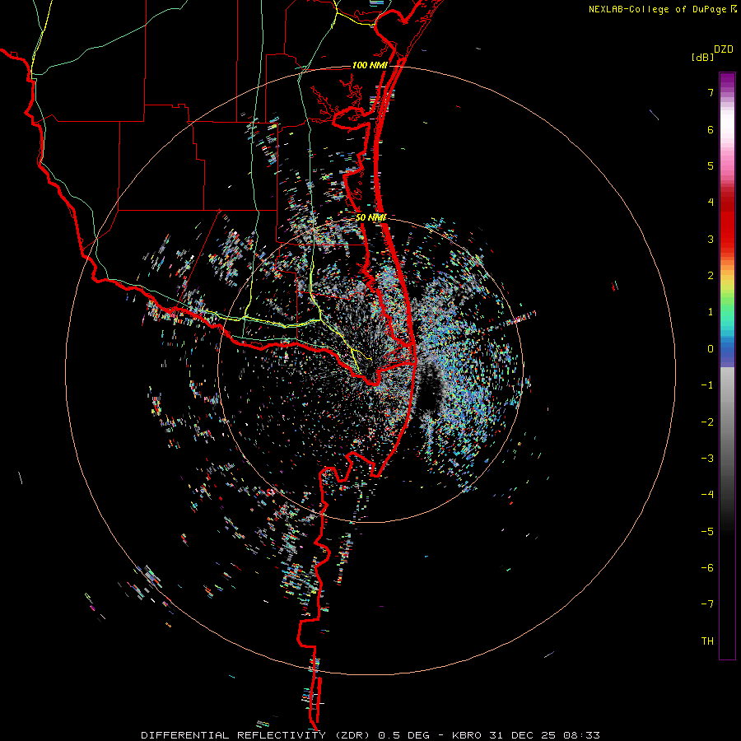
Task: Click the Differential Reflectivity KBRO caption
Action: (370, 735)
